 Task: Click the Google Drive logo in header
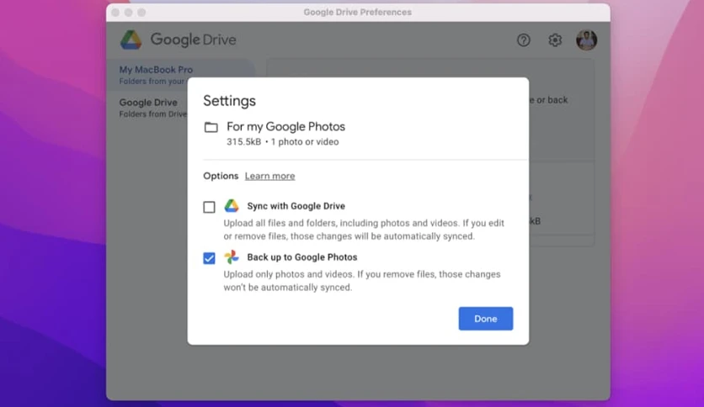click(x=178, y=40)
